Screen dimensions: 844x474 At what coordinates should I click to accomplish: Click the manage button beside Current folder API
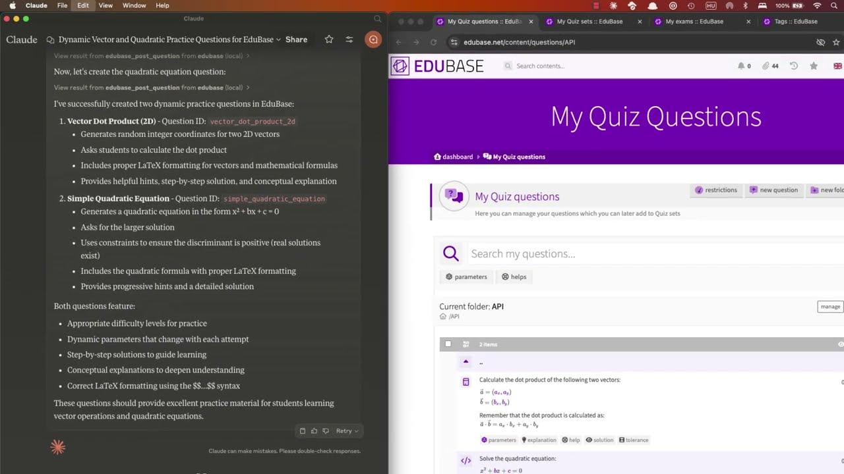point(829,306)
